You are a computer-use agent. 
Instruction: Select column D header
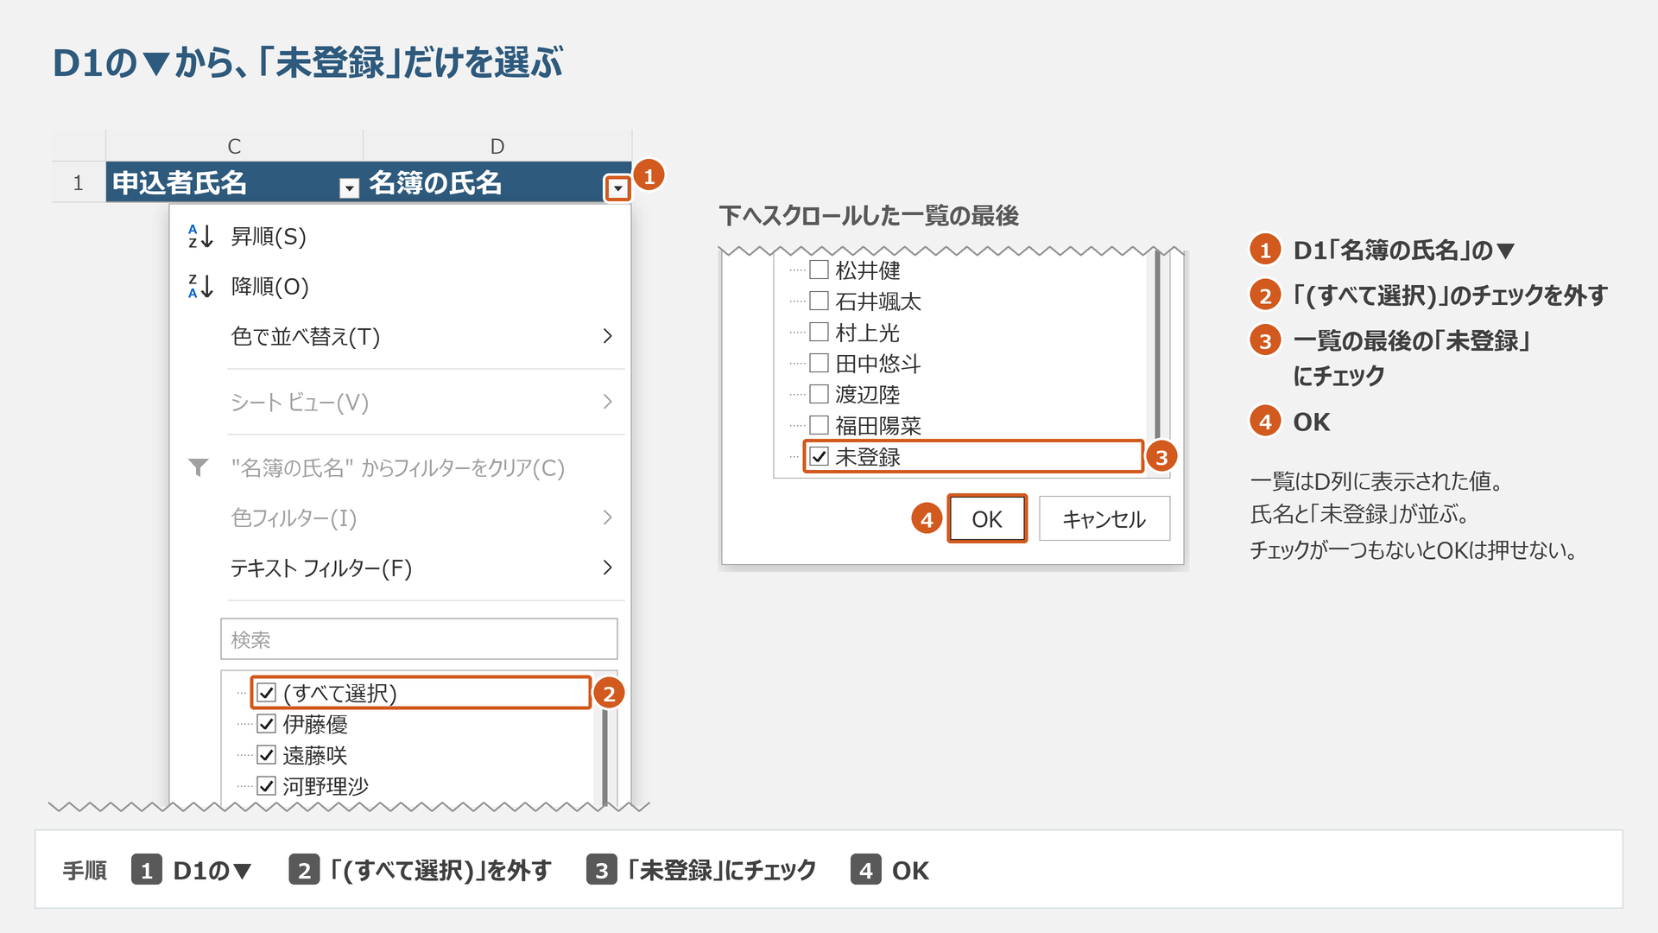(497, 146)
